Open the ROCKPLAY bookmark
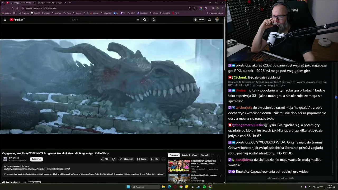The width and height of the screenshot is (338, 190). coord(143,13)
